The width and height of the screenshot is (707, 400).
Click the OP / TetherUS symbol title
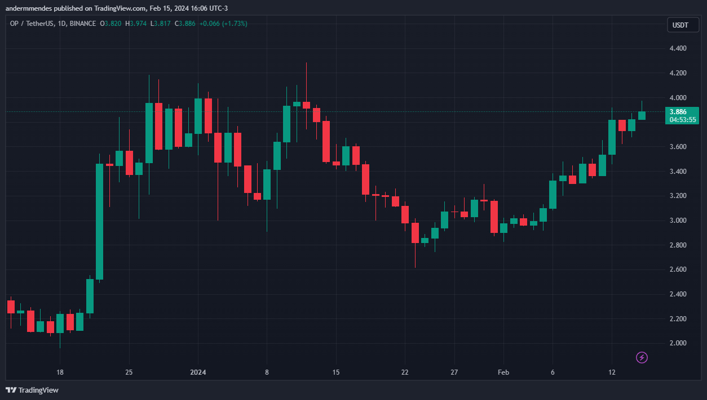[x=33, y=24]
